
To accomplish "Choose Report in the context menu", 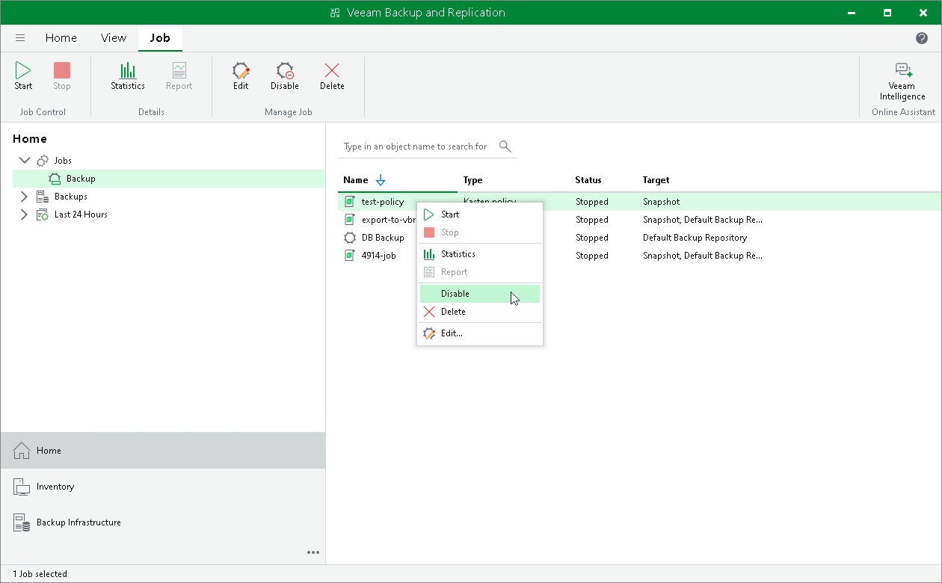I will (x=480, y=272).
